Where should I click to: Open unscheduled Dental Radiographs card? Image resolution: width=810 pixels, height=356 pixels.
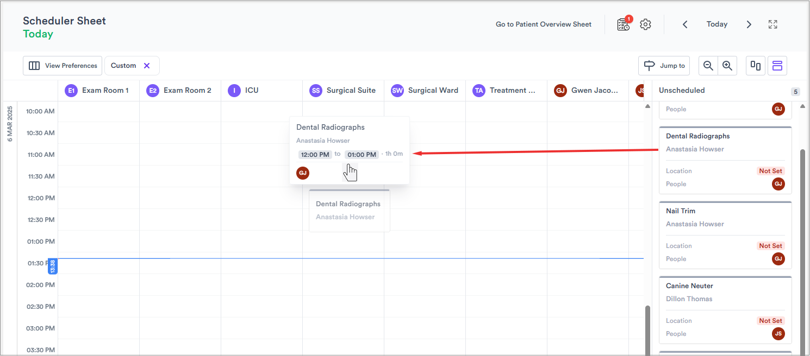[x=725, y=160]
